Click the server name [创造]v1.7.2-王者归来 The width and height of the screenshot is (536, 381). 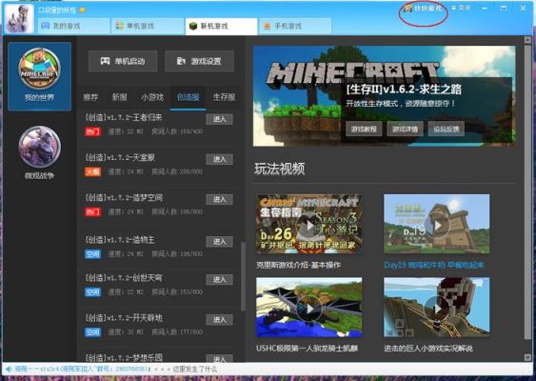(x=124, y=118)
